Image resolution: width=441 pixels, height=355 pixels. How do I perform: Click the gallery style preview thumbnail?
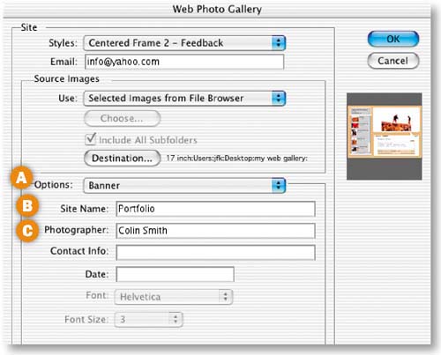pyautogui.click(x=385, y=137)
